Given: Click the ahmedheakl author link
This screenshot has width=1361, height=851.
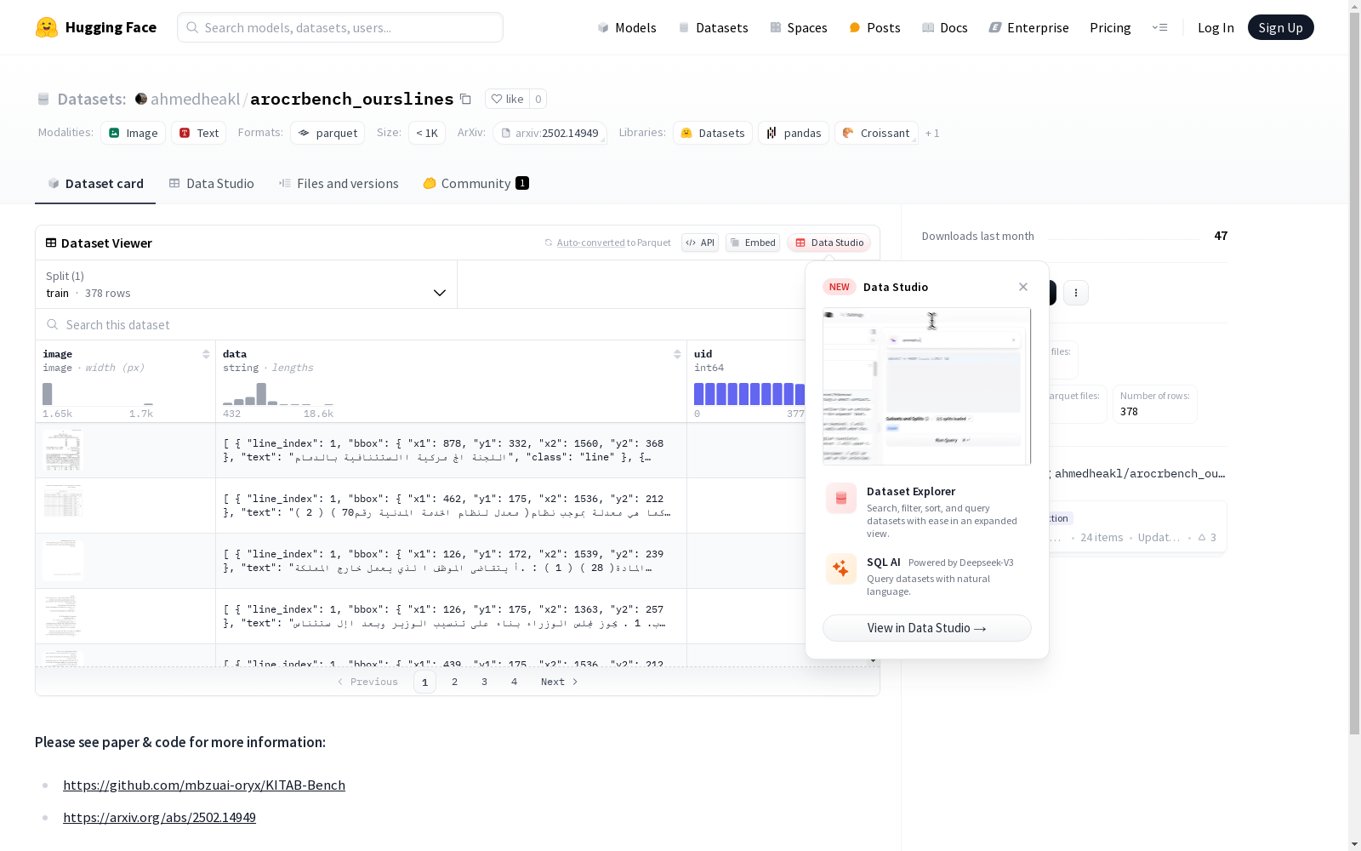Looking at the screenshot, I should [x=195, y=99].
